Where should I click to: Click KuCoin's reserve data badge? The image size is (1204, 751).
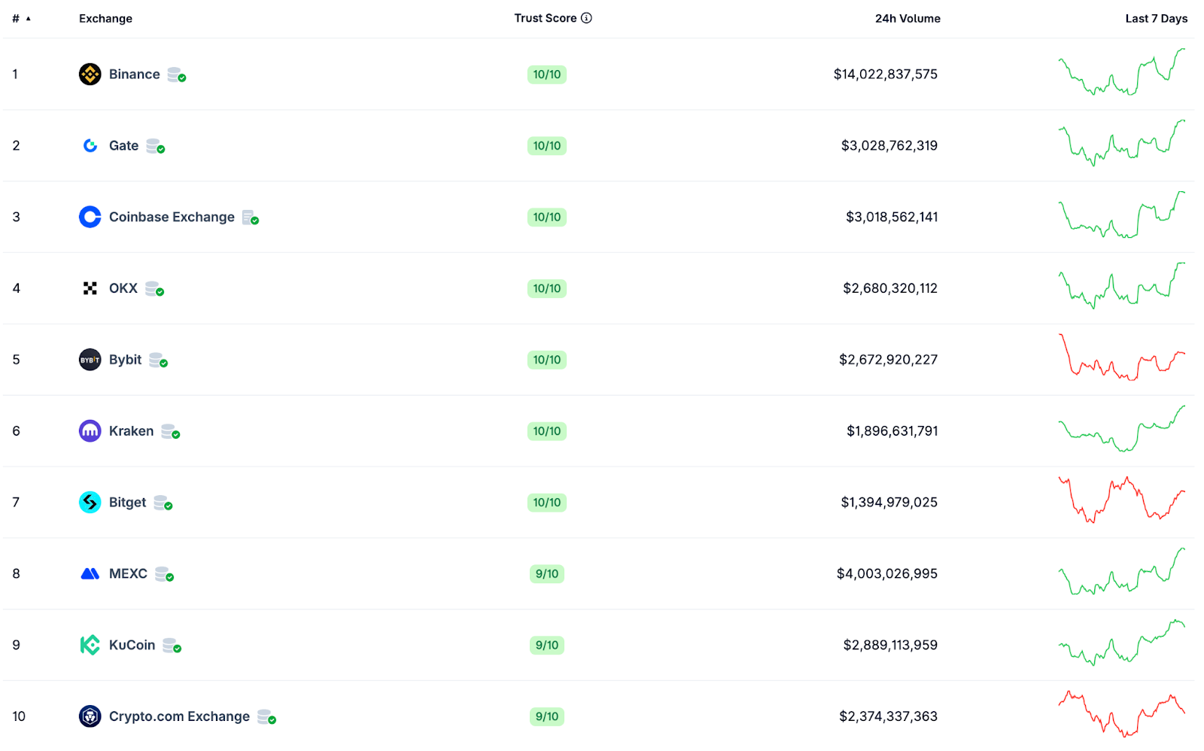click(172, 646)
